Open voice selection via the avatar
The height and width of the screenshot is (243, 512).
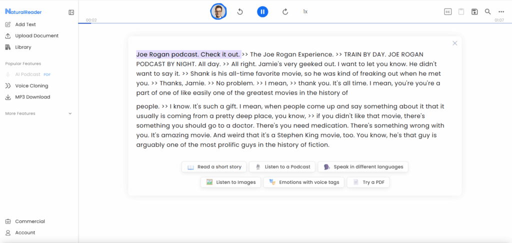click(218, 12)
